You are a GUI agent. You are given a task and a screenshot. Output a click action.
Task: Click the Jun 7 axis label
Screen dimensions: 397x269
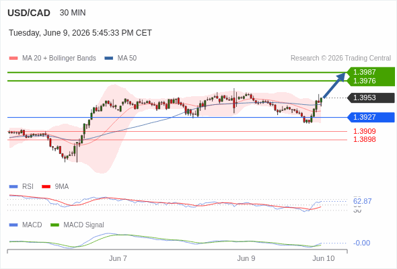tap(118, 259)
